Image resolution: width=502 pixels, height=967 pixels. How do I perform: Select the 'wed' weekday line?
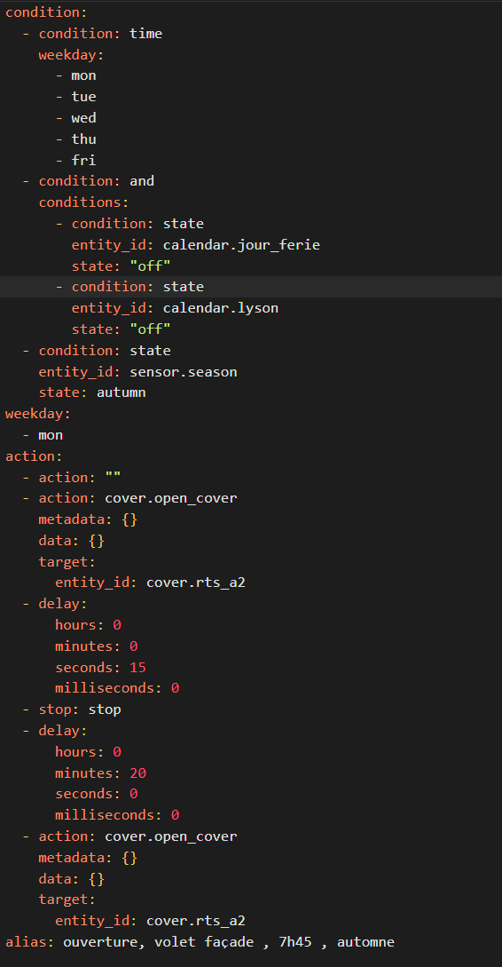(75, 118)
